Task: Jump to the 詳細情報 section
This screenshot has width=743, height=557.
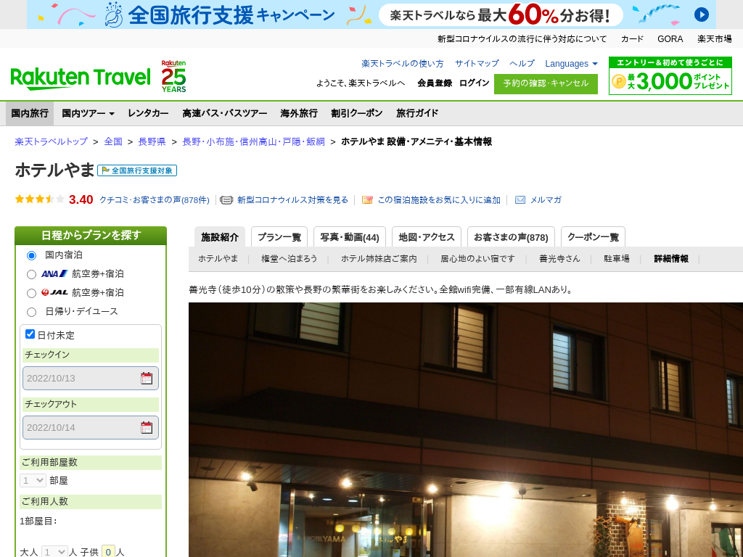Action: [x=671, y=259]
